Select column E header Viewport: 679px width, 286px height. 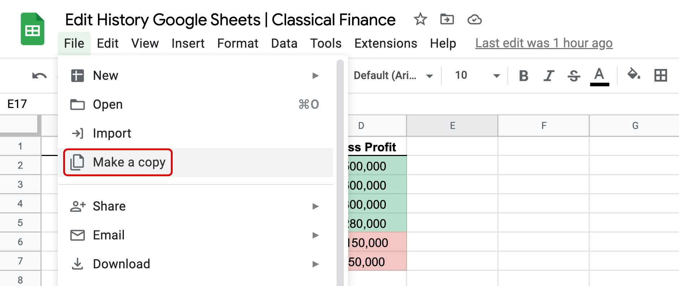[x=452, y=126]
